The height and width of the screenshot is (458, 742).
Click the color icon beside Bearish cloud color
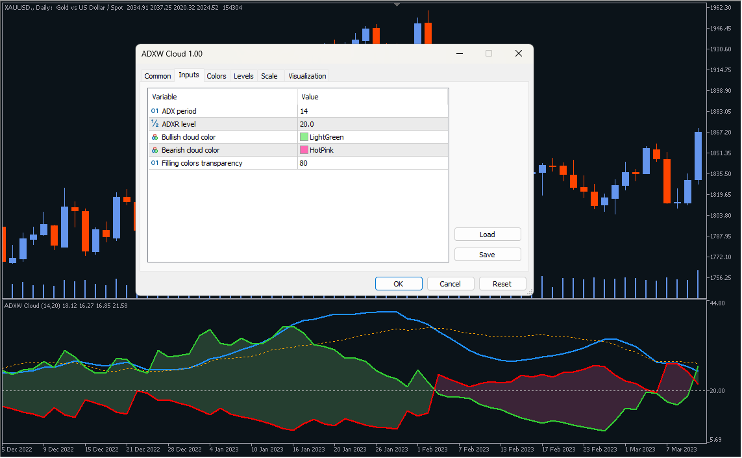point(154,151)
